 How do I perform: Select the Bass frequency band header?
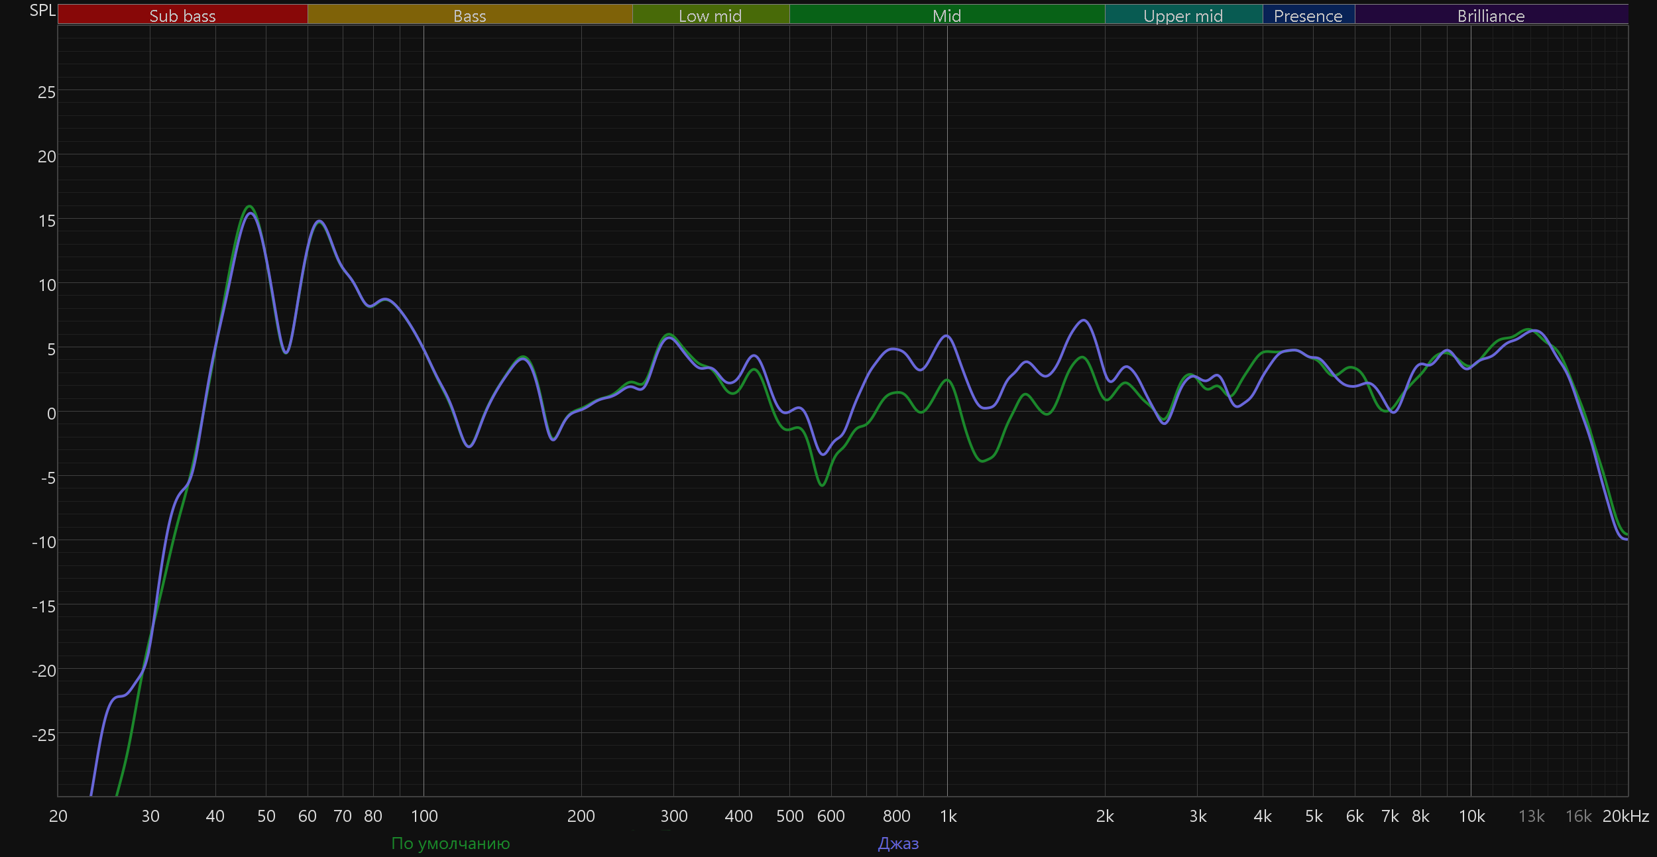tap(469, 15)
